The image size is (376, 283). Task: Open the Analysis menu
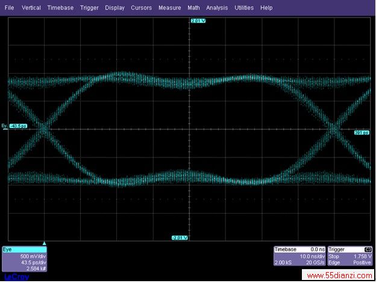[x=217, y=8]
